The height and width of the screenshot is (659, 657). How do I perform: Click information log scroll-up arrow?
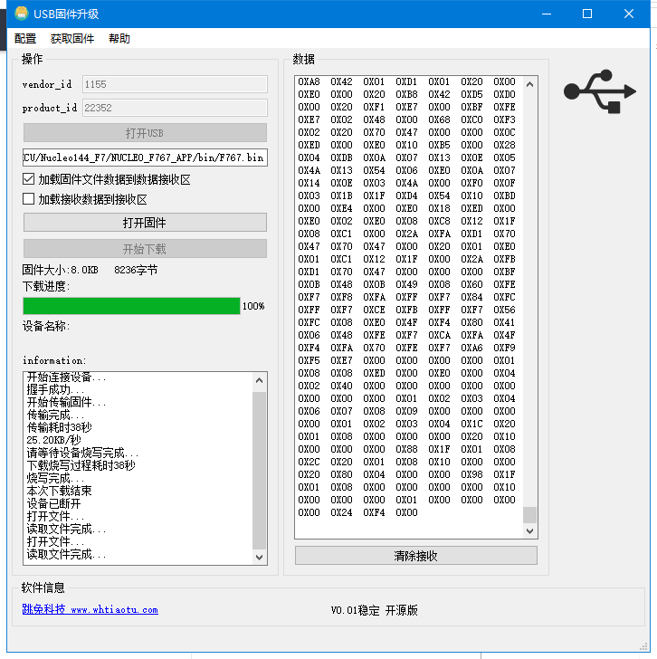[261, 379]
